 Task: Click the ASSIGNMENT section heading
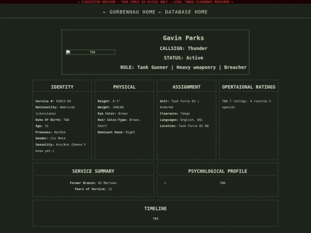tap(187, 87)
